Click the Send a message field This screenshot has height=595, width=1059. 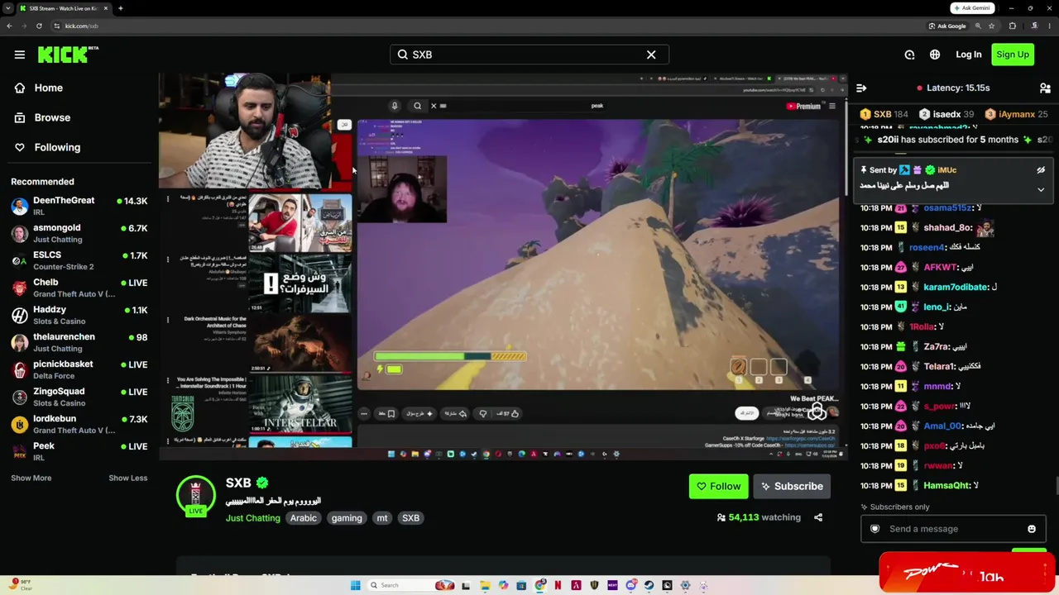[951, 529]
